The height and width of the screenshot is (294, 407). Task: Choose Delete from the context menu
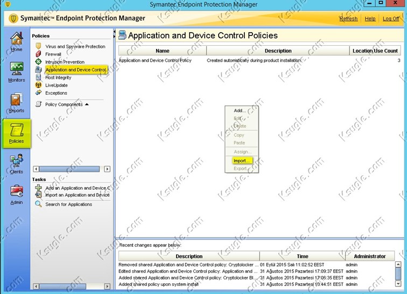click(x=240, y=126)
